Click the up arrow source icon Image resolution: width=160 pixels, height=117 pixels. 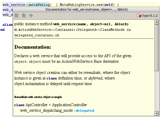pyautogui.click(x=31, y=16)
